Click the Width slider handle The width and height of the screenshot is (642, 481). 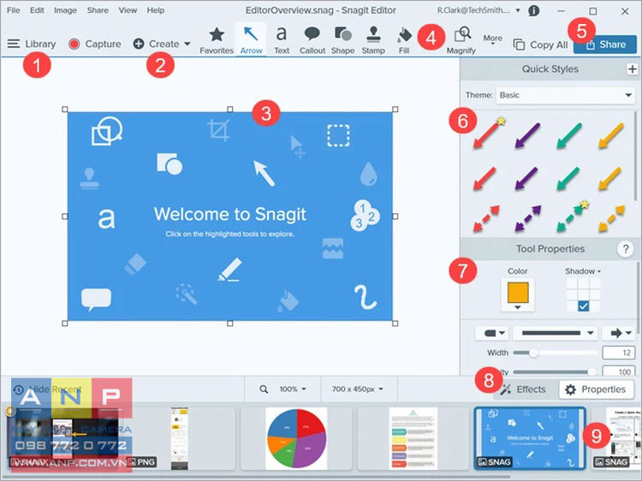(x=533, y=353)
